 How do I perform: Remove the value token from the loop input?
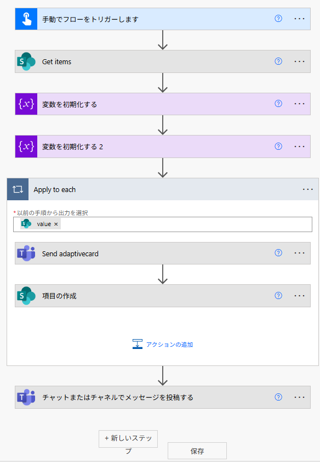(x=56, y=224)
